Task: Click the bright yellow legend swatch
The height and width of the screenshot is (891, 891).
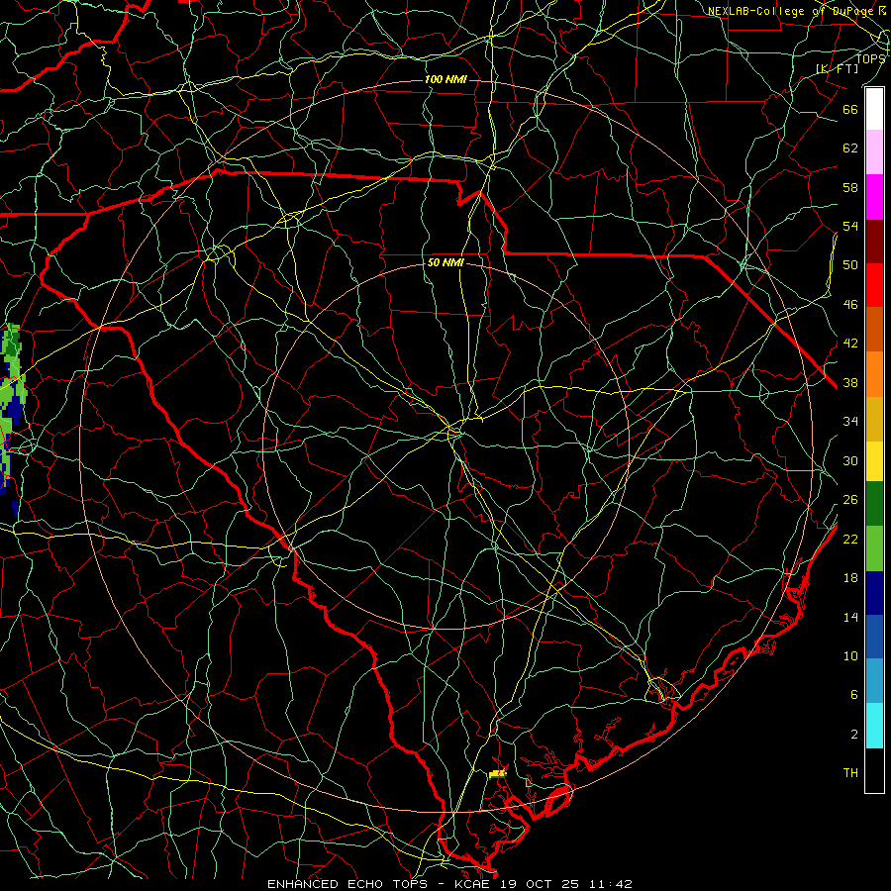Action: [x=874, y=460]
